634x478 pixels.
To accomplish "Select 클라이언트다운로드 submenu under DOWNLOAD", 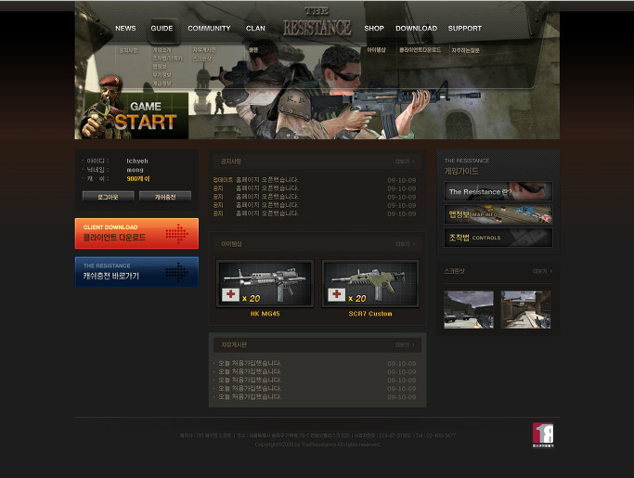I will (x=421, y=50).
